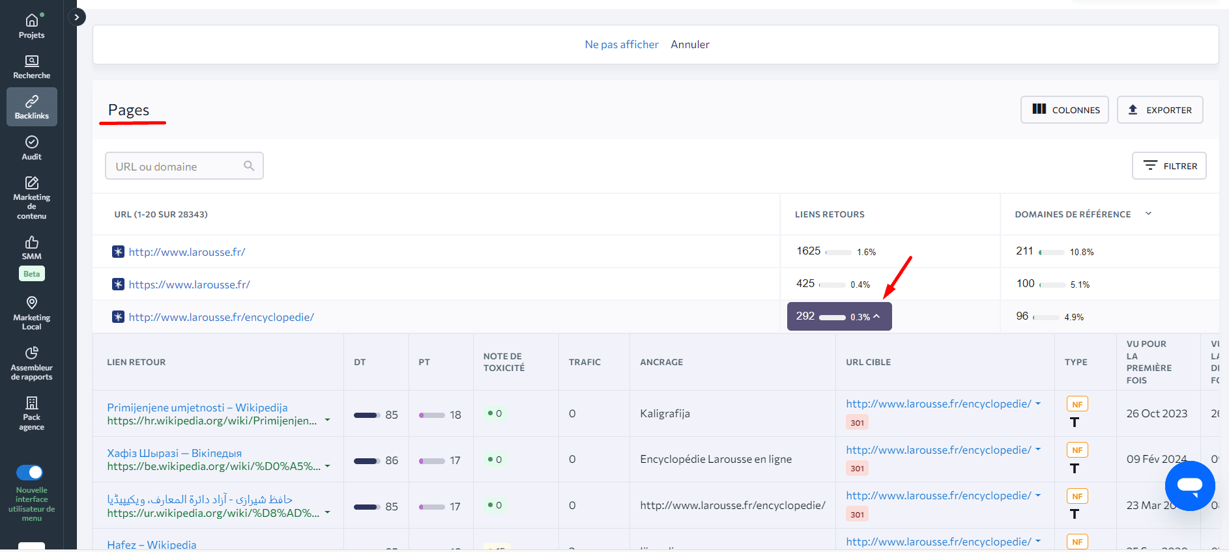The image size is (1229, 552).
Task: Open Хафіз Шыразі — Вікіпедыя backlink
Action: [174, 453]
